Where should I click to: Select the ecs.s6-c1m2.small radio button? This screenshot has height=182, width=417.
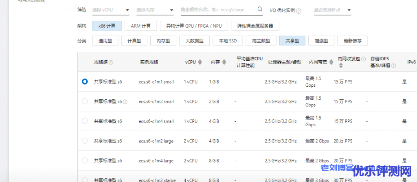(x=85, y=101)
